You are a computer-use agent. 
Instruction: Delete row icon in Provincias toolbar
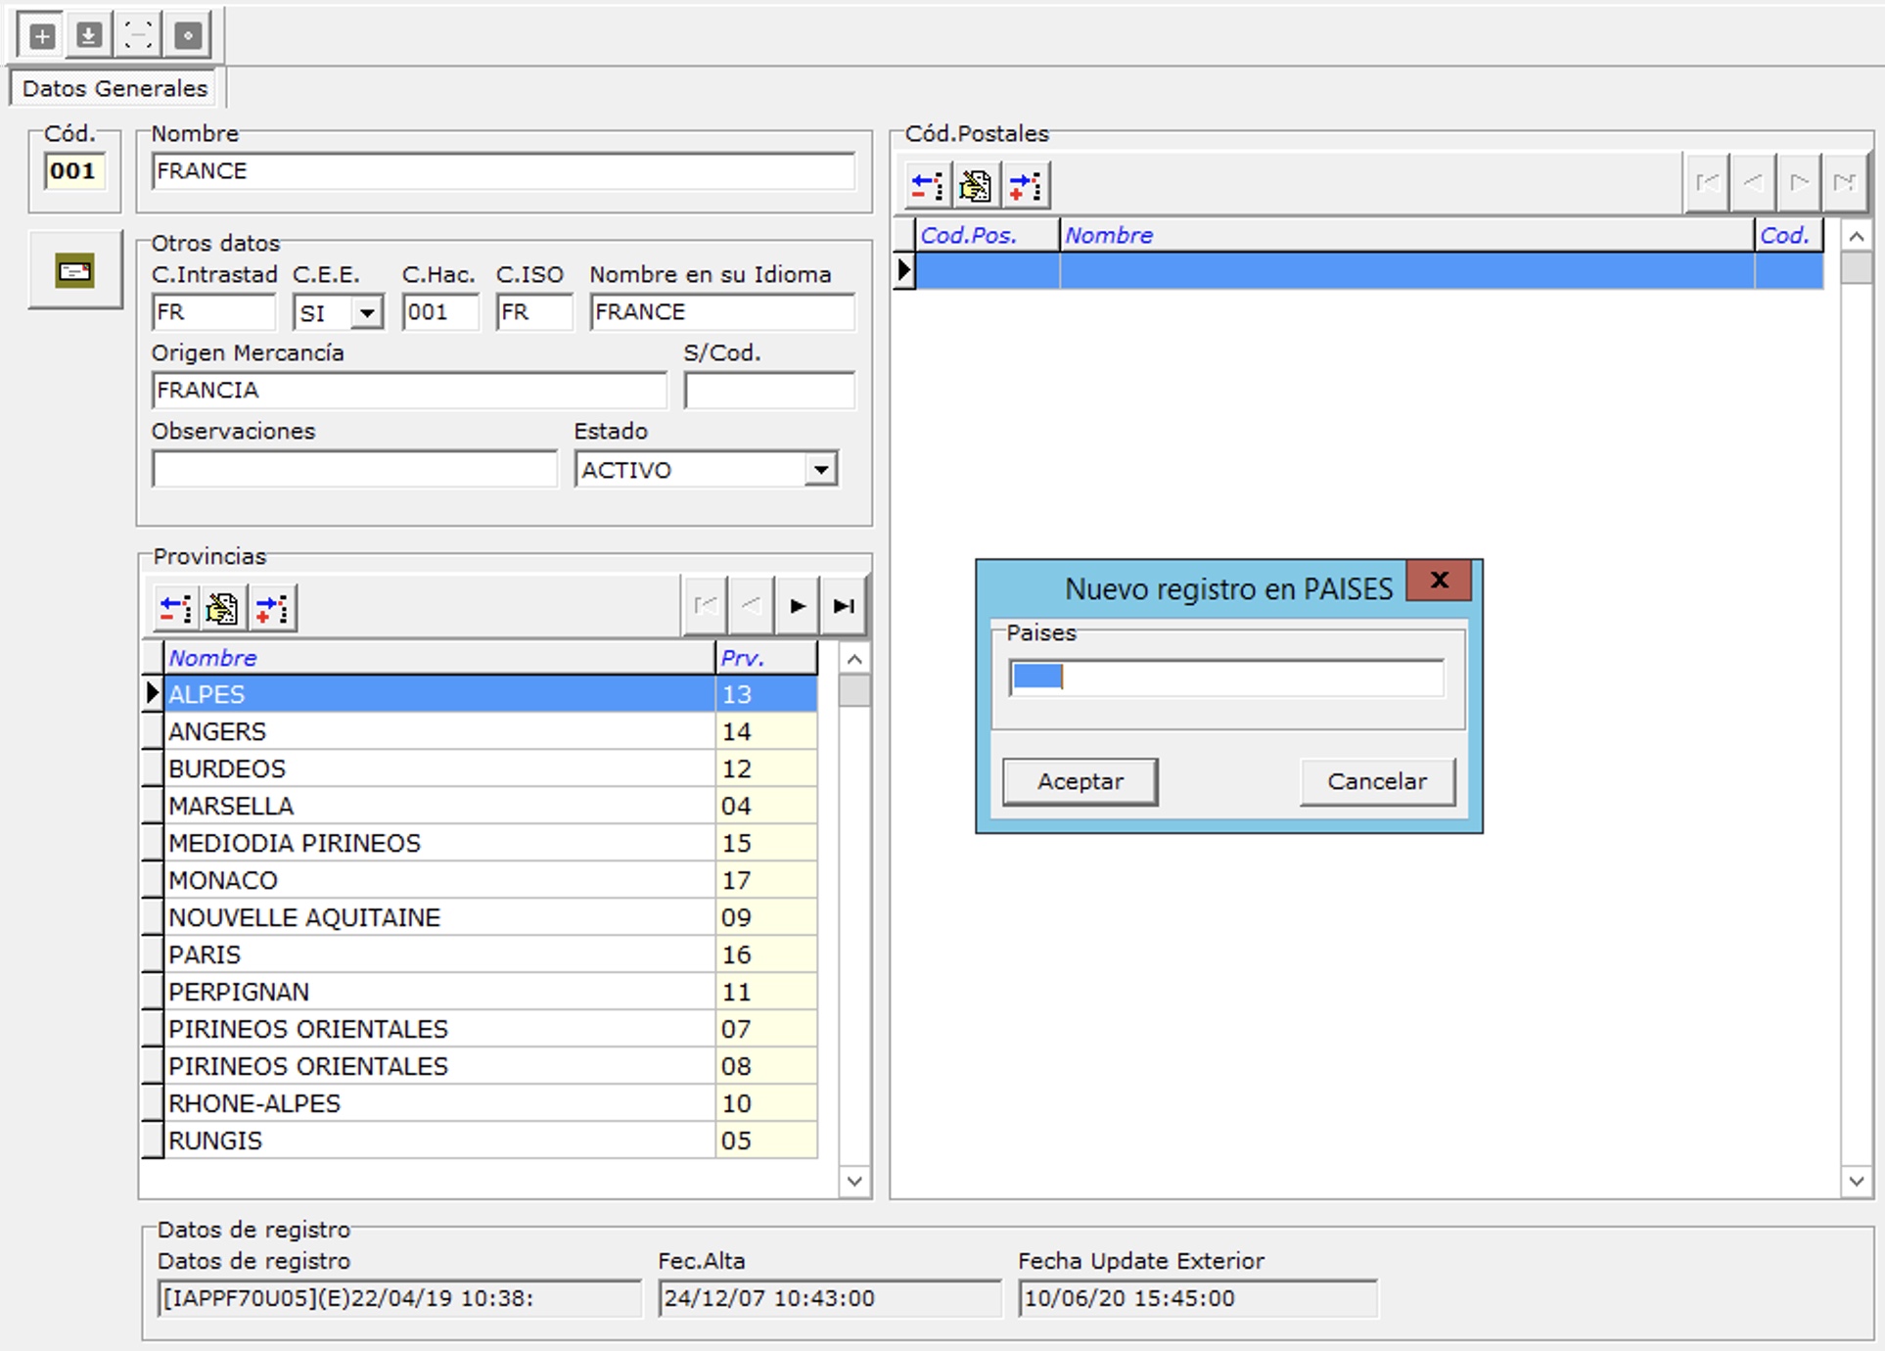pos(175,608)
